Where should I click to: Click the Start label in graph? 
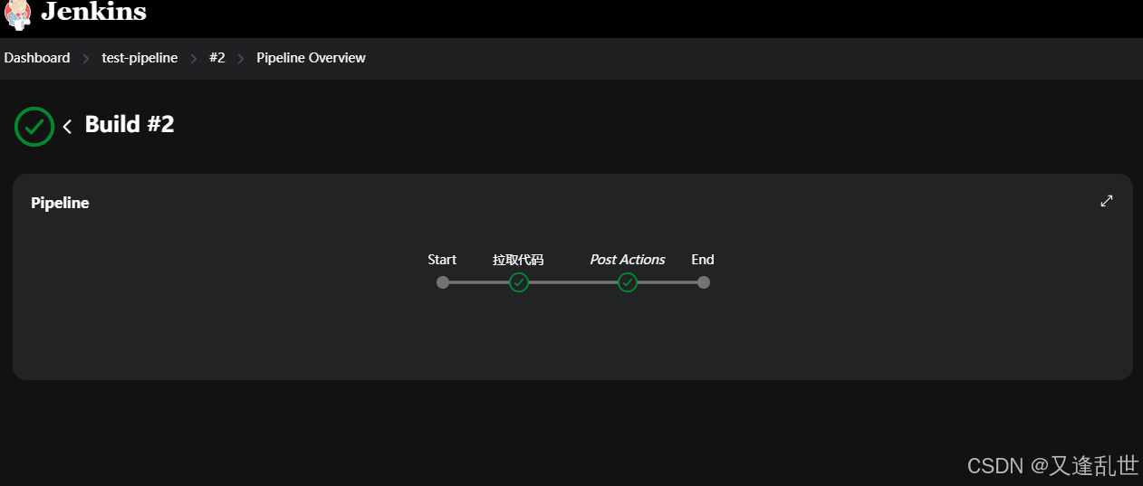pyautogui.click(x=442, y=260)
